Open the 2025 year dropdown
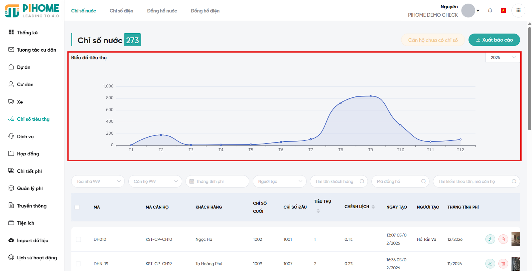This screenshot has width=532, height=271. pyautogui.click(x=503, y=58)
